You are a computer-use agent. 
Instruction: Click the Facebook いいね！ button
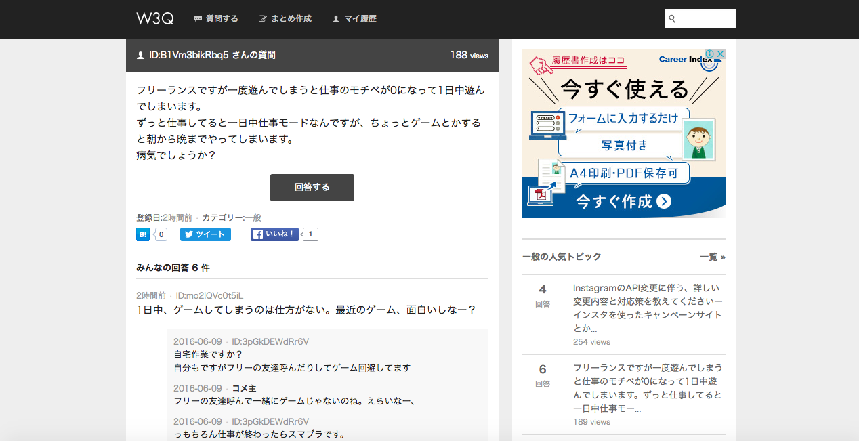pyautogui.click(x=274, y=234)
